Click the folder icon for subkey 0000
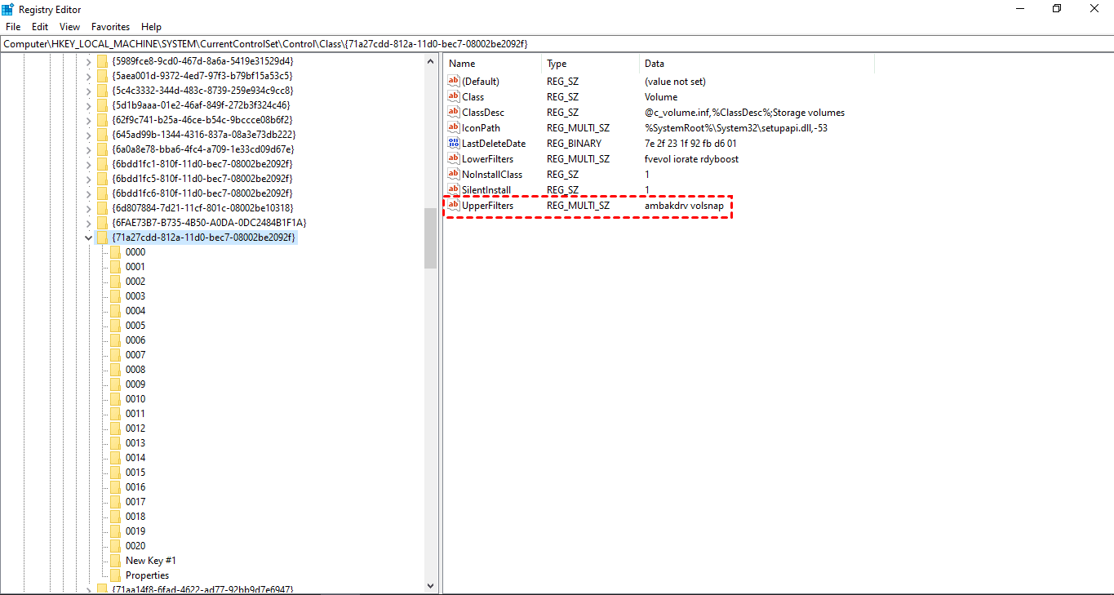 (x=116, y=251)
